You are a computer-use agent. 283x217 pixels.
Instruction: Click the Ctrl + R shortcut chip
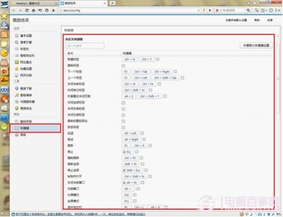tap(139, 145)
